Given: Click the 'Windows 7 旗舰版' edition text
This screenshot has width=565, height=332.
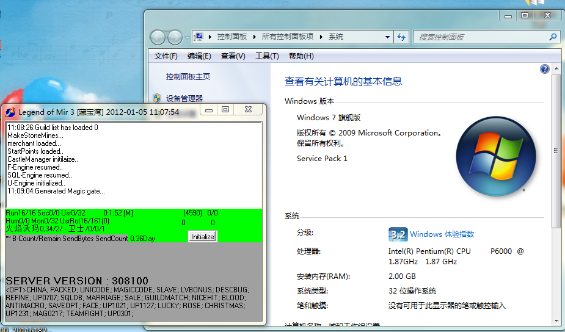Looking at the screenshot, I should pyautogui.click(x=328, y=117).
